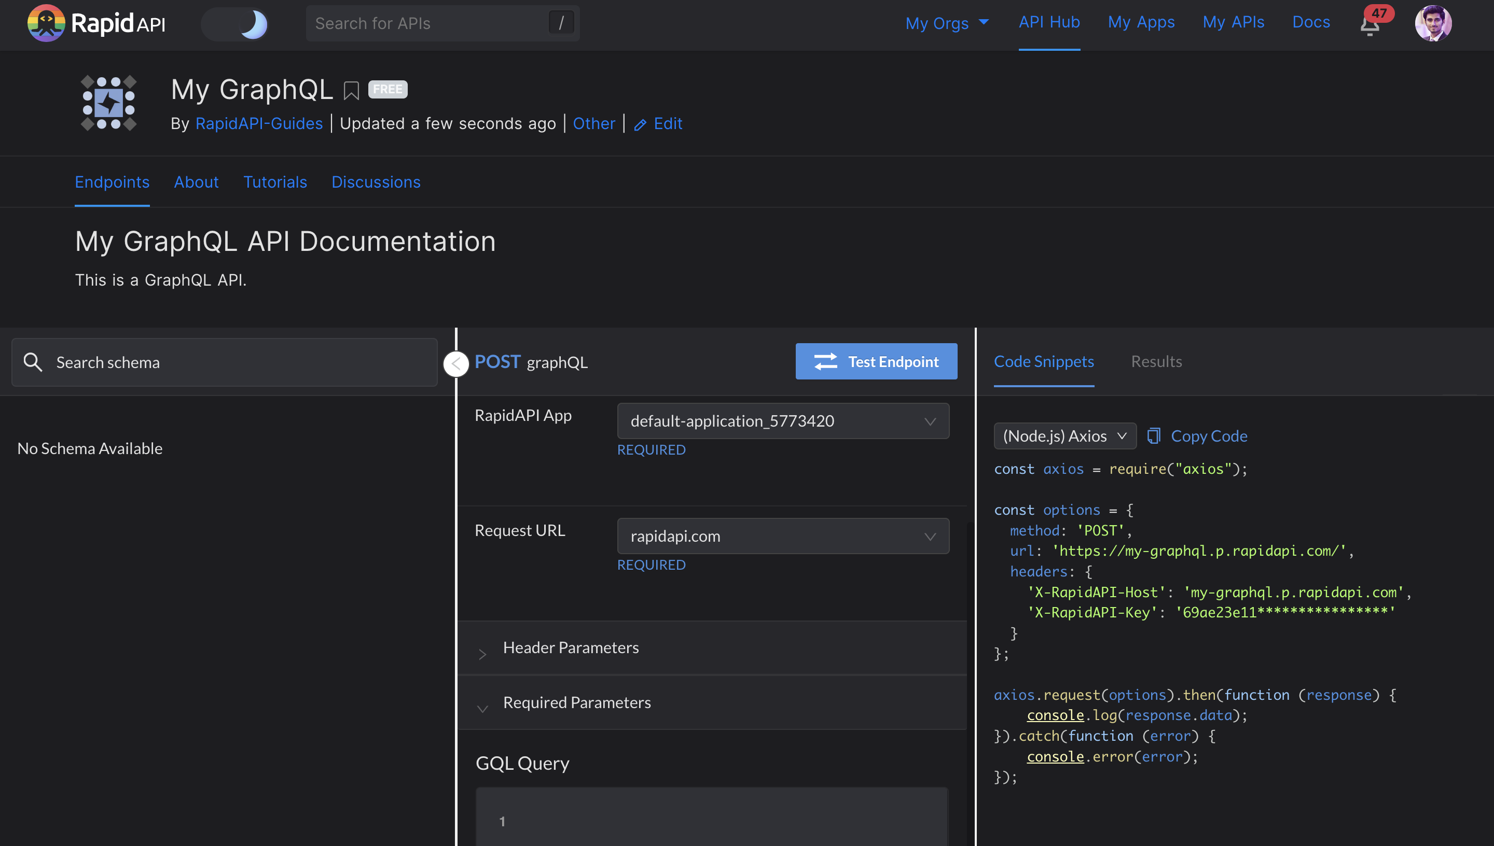Click the user profile avatar
This screenshot has width=1494, height=846.
tap(1432, 23)
